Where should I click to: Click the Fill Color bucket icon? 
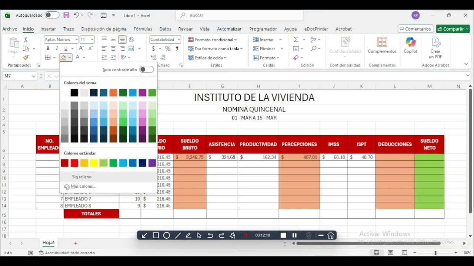[x=63, y=57]
